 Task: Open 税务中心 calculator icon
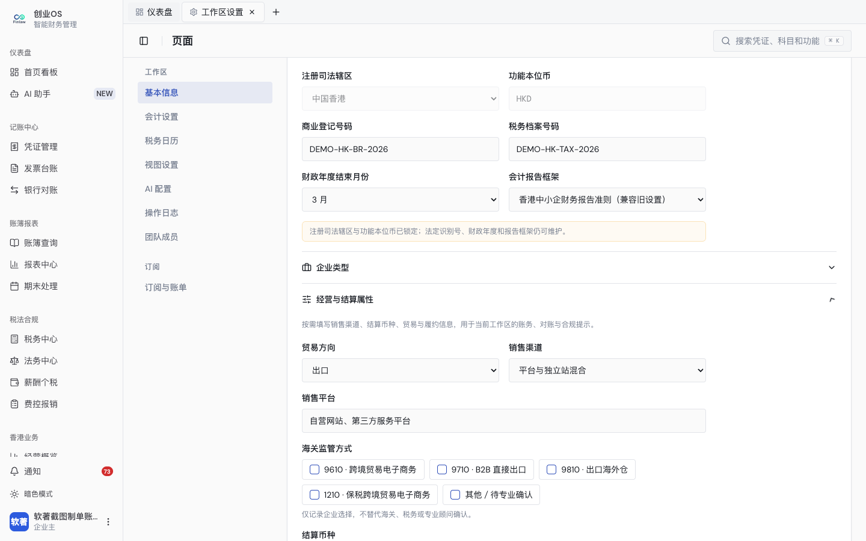[x=14, y=339]
